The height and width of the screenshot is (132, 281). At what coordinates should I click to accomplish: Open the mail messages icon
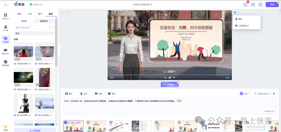(253, 4)
